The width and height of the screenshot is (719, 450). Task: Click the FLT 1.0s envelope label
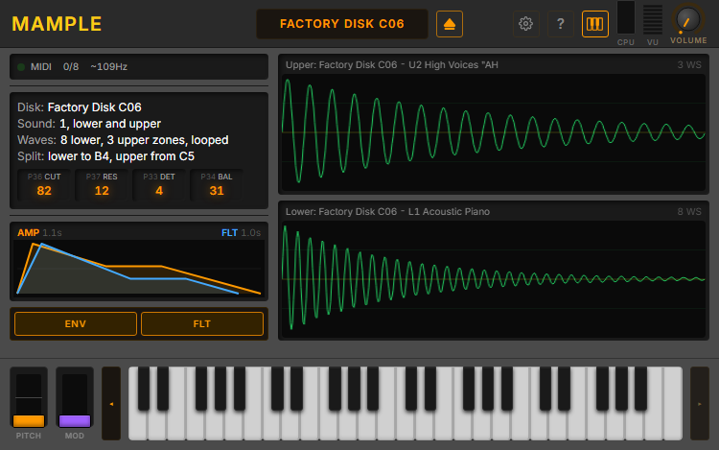point(241,232)
